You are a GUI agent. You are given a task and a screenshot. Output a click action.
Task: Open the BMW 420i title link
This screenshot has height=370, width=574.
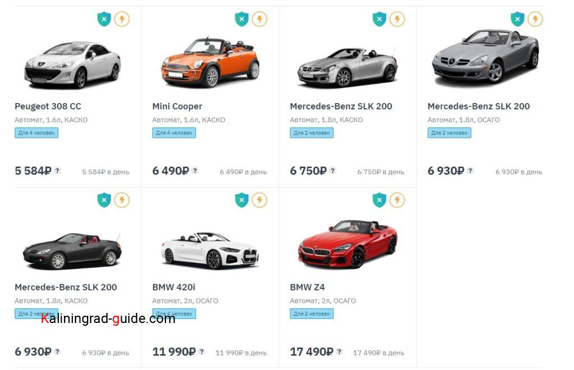174,287
